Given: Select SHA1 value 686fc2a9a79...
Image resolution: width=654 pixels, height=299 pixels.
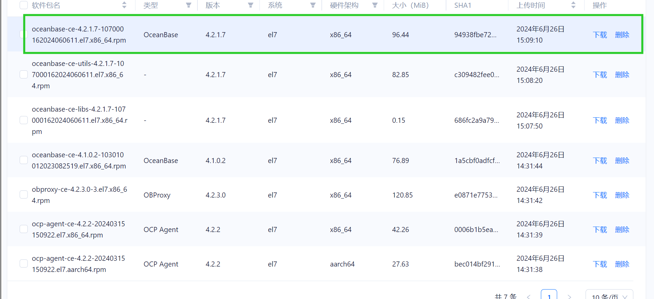Looking at the screenshot, I should [x=477, y=120].
